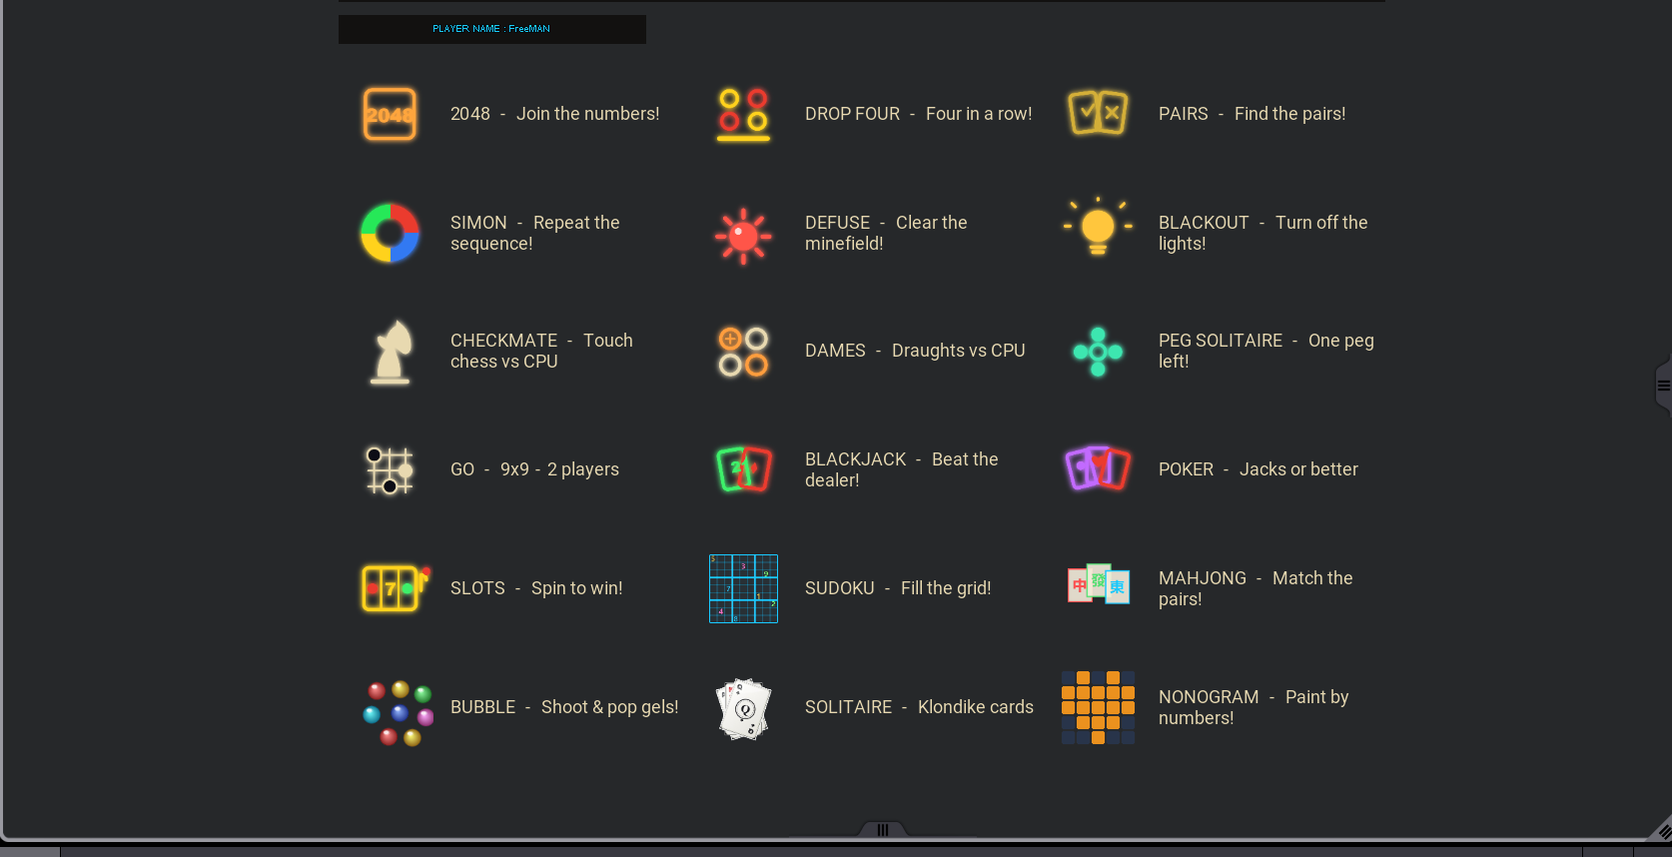
Task: Click the Blackout light bulb icon
Action: (1098, 227)
